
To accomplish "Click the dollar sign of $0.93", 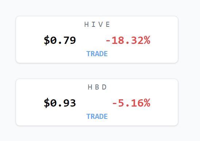I will coord(47,103).
